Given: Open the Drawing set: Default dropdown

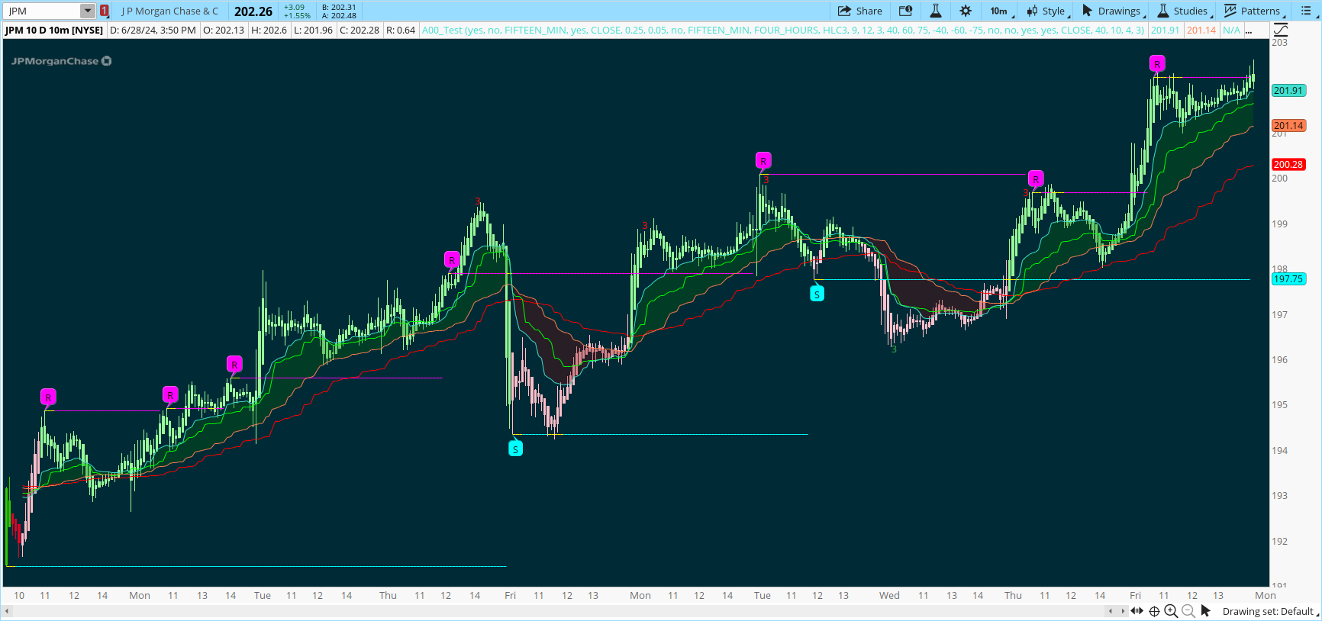Looking at the screenshot, I should [1270, 611].
